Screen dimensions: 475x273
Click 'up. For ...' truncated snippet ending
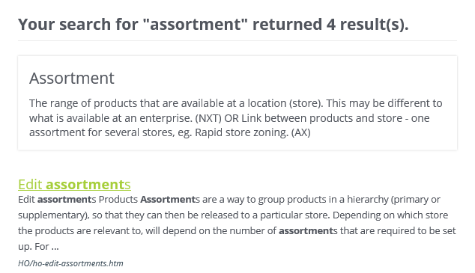(38, 246)
